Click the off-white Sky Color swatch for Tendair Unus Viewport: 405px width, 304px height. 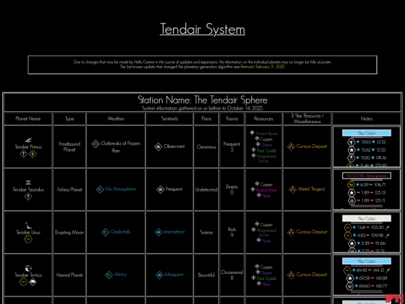pos(367,218)
